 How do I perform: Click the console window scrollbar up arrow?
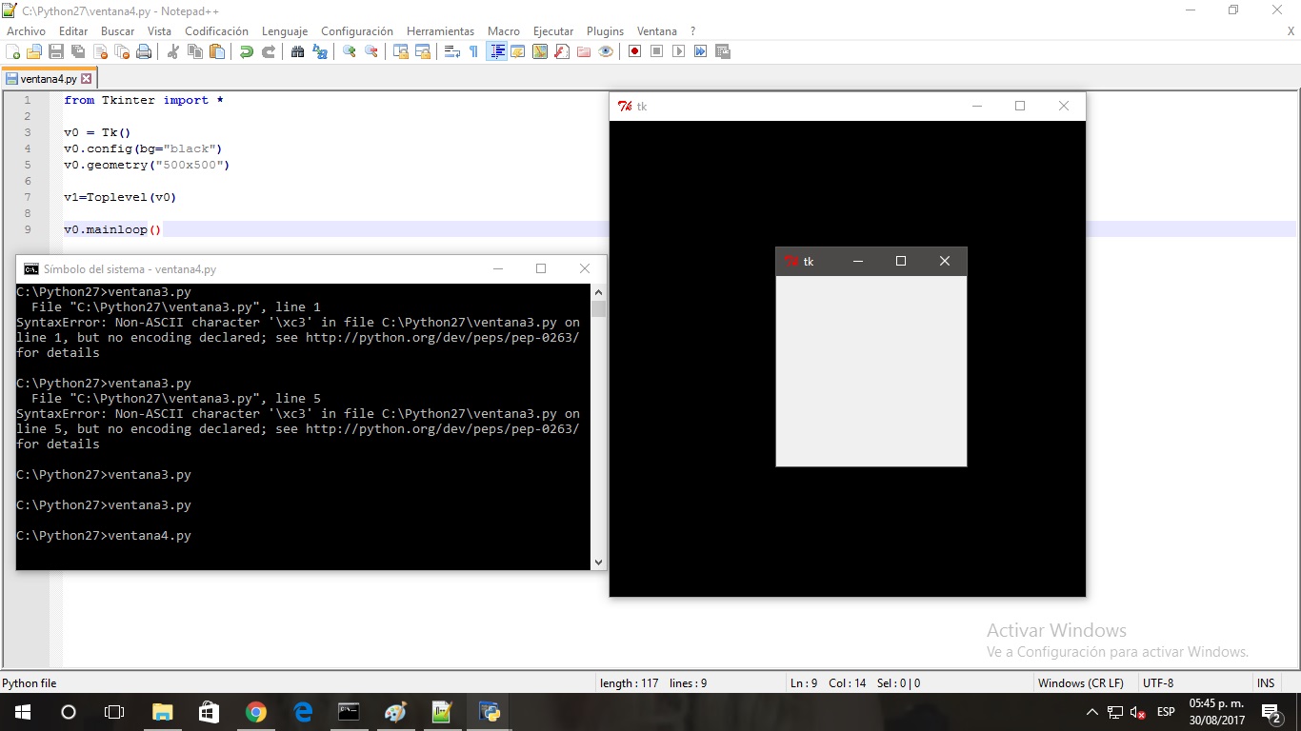[598, 293]
